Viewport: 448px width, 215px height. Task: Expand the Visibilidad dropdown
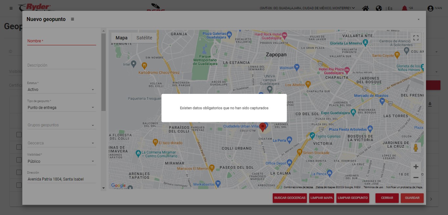[61, 161]
